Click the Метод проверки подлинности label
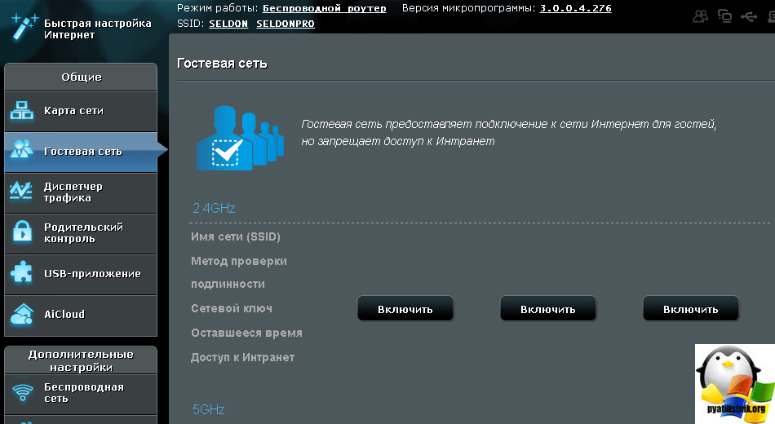 click(239, 272)
